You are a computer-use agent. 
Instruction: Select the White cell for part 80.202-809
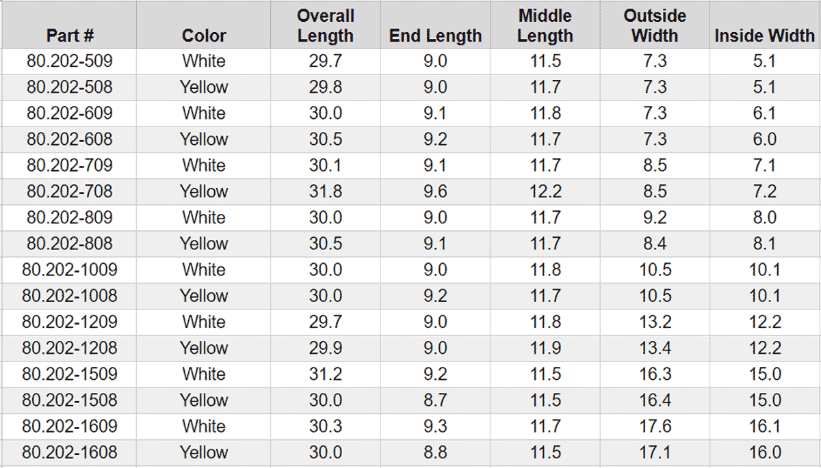pyautogui.click(x=204, y=218)
